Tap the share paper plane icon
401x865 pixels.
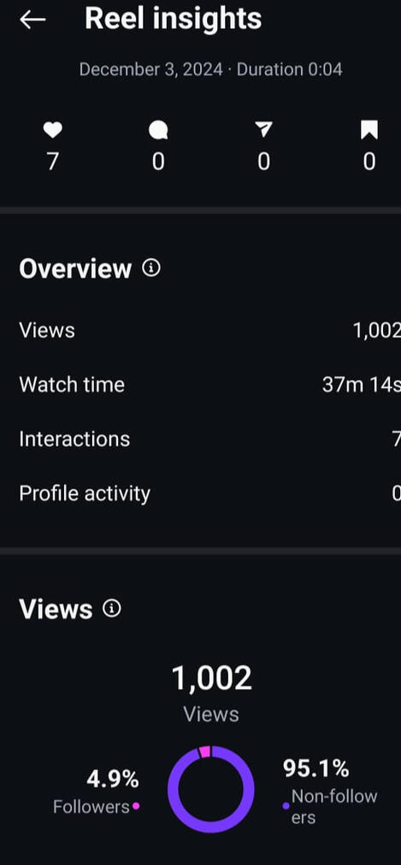pos(263,130)
